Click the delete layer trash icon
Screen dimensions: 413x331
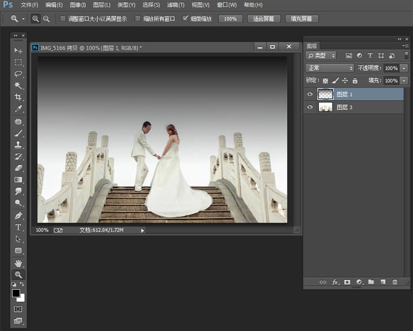click(x=394, y=282)
